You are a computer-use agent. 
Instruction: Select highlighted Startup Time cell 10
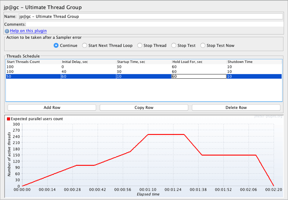[x=144, y=76]
